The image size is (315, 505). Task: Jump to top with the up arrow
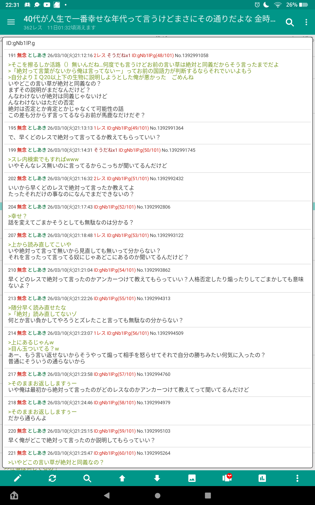(x=122, y=478)
